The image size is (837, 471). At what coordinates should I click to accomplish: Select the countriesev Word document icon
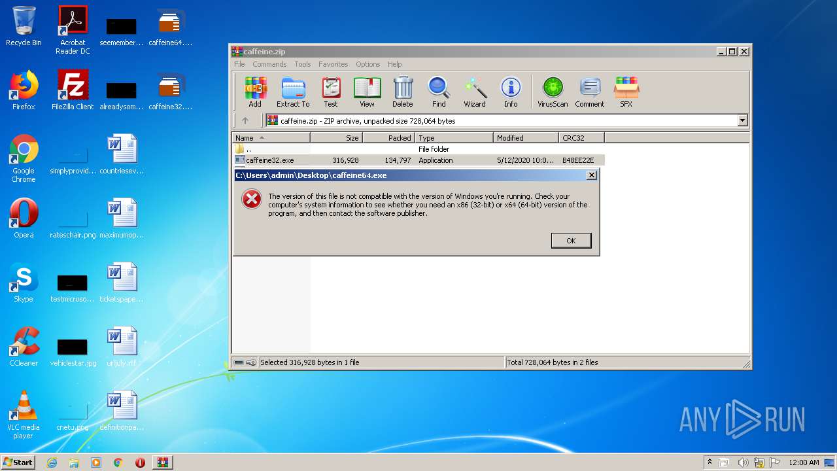[122, 154]
